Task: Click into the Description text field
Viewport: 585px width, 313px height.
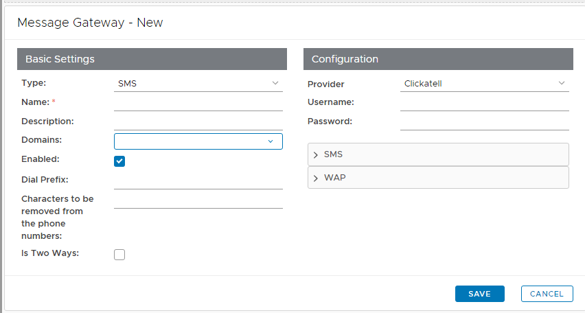Action: tap(198, 121)
